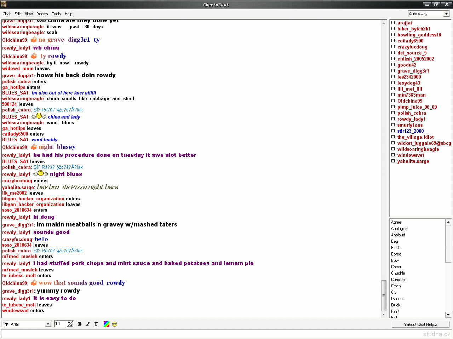This screenshot has height=339, width=453.
Task: Select the checkbox for rowdy_lady1
Action: click(x=393, y=119)
